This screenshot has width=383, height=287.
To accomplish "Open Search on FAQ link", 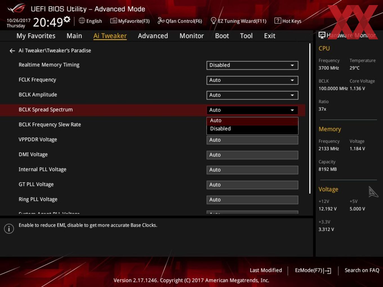I will (362, 270).
